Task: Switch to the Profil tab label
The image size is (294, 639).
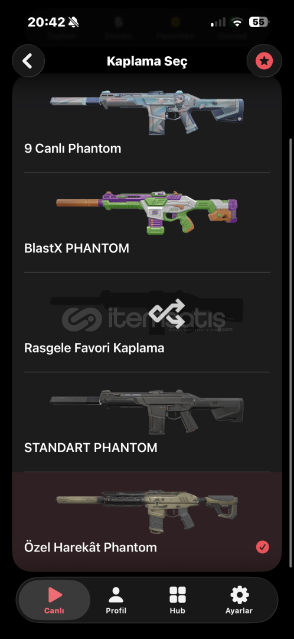Action: (x=116, y=611)
